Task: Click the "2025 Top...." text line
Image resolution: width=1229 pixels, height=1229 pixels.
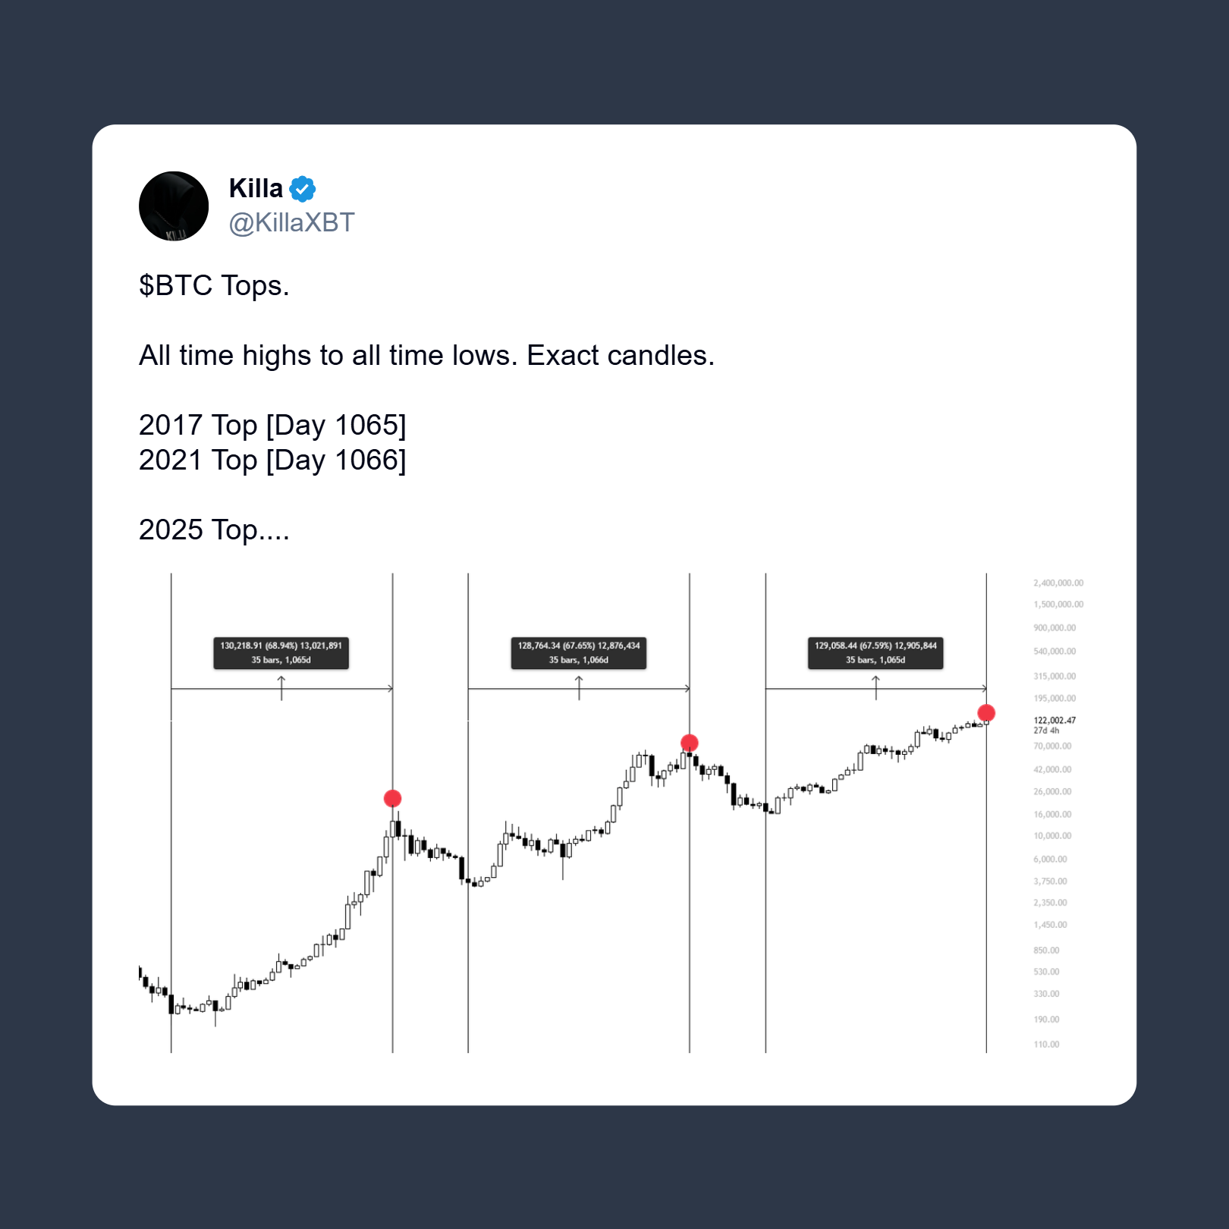Action: 214,530
